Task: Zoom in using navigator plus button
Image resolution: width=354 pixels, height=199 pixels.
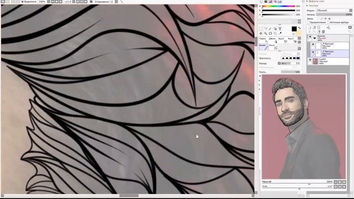Action: tap(340, 182)
